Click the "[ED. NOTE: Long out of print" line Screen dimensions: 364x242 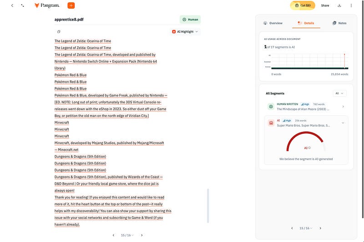(x=108, y=102)
